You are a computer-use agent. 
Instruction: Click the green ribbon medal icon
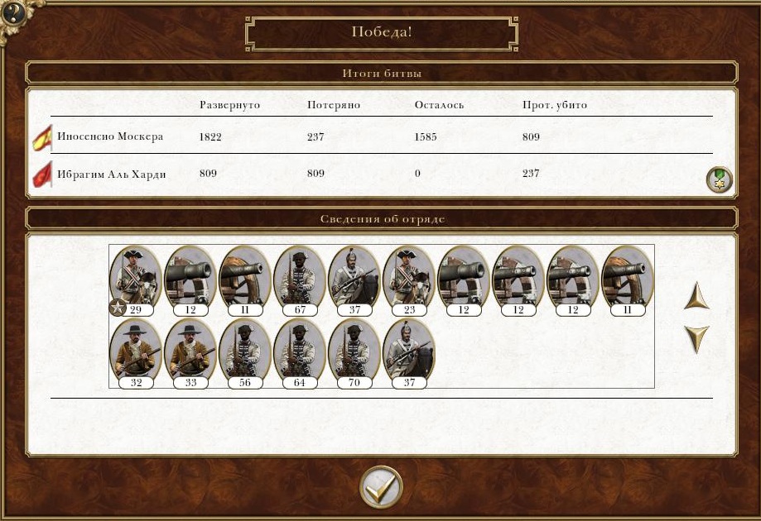click(720, 179)
